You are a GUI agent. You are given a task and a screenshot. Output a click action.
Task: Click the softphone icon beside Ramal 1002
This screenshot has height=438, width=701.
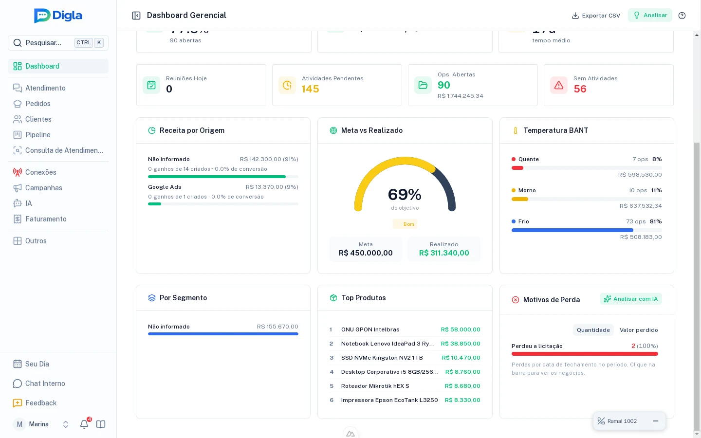tap(601, 421)
